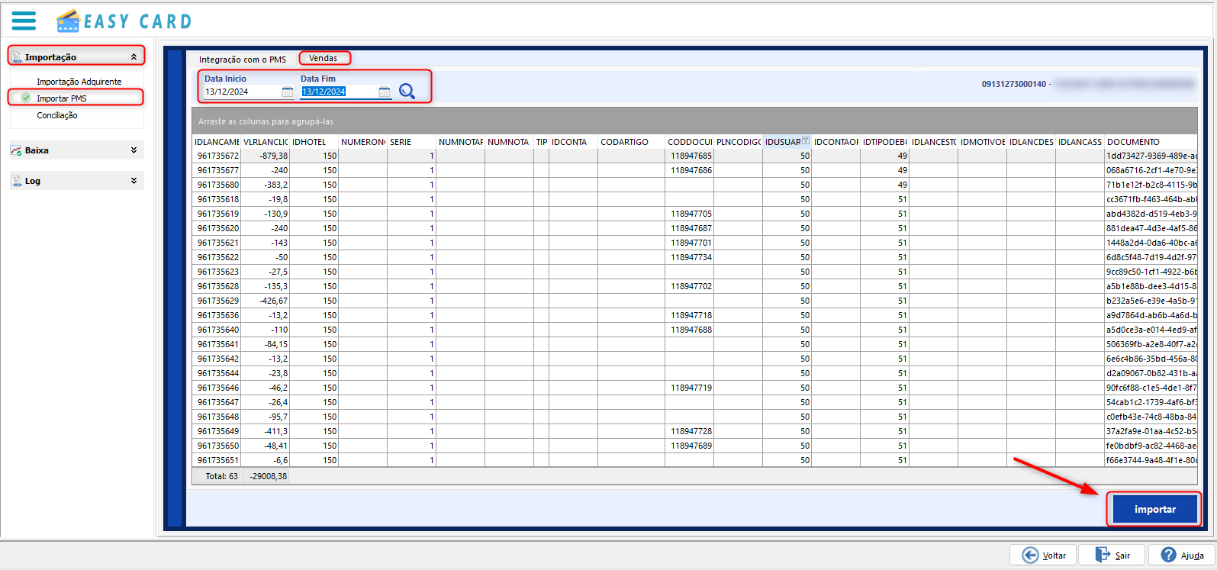Click the Voltar button
This screenshot has width=1217, height=570.
[1043, 555]
